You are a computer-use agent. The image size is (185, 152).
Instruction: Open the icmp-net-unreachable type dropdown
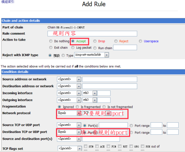(x=91, y=55)
